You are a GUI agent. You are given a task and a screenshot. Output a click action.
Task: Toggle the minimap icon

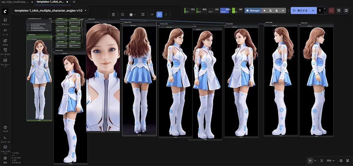[341, 161]
